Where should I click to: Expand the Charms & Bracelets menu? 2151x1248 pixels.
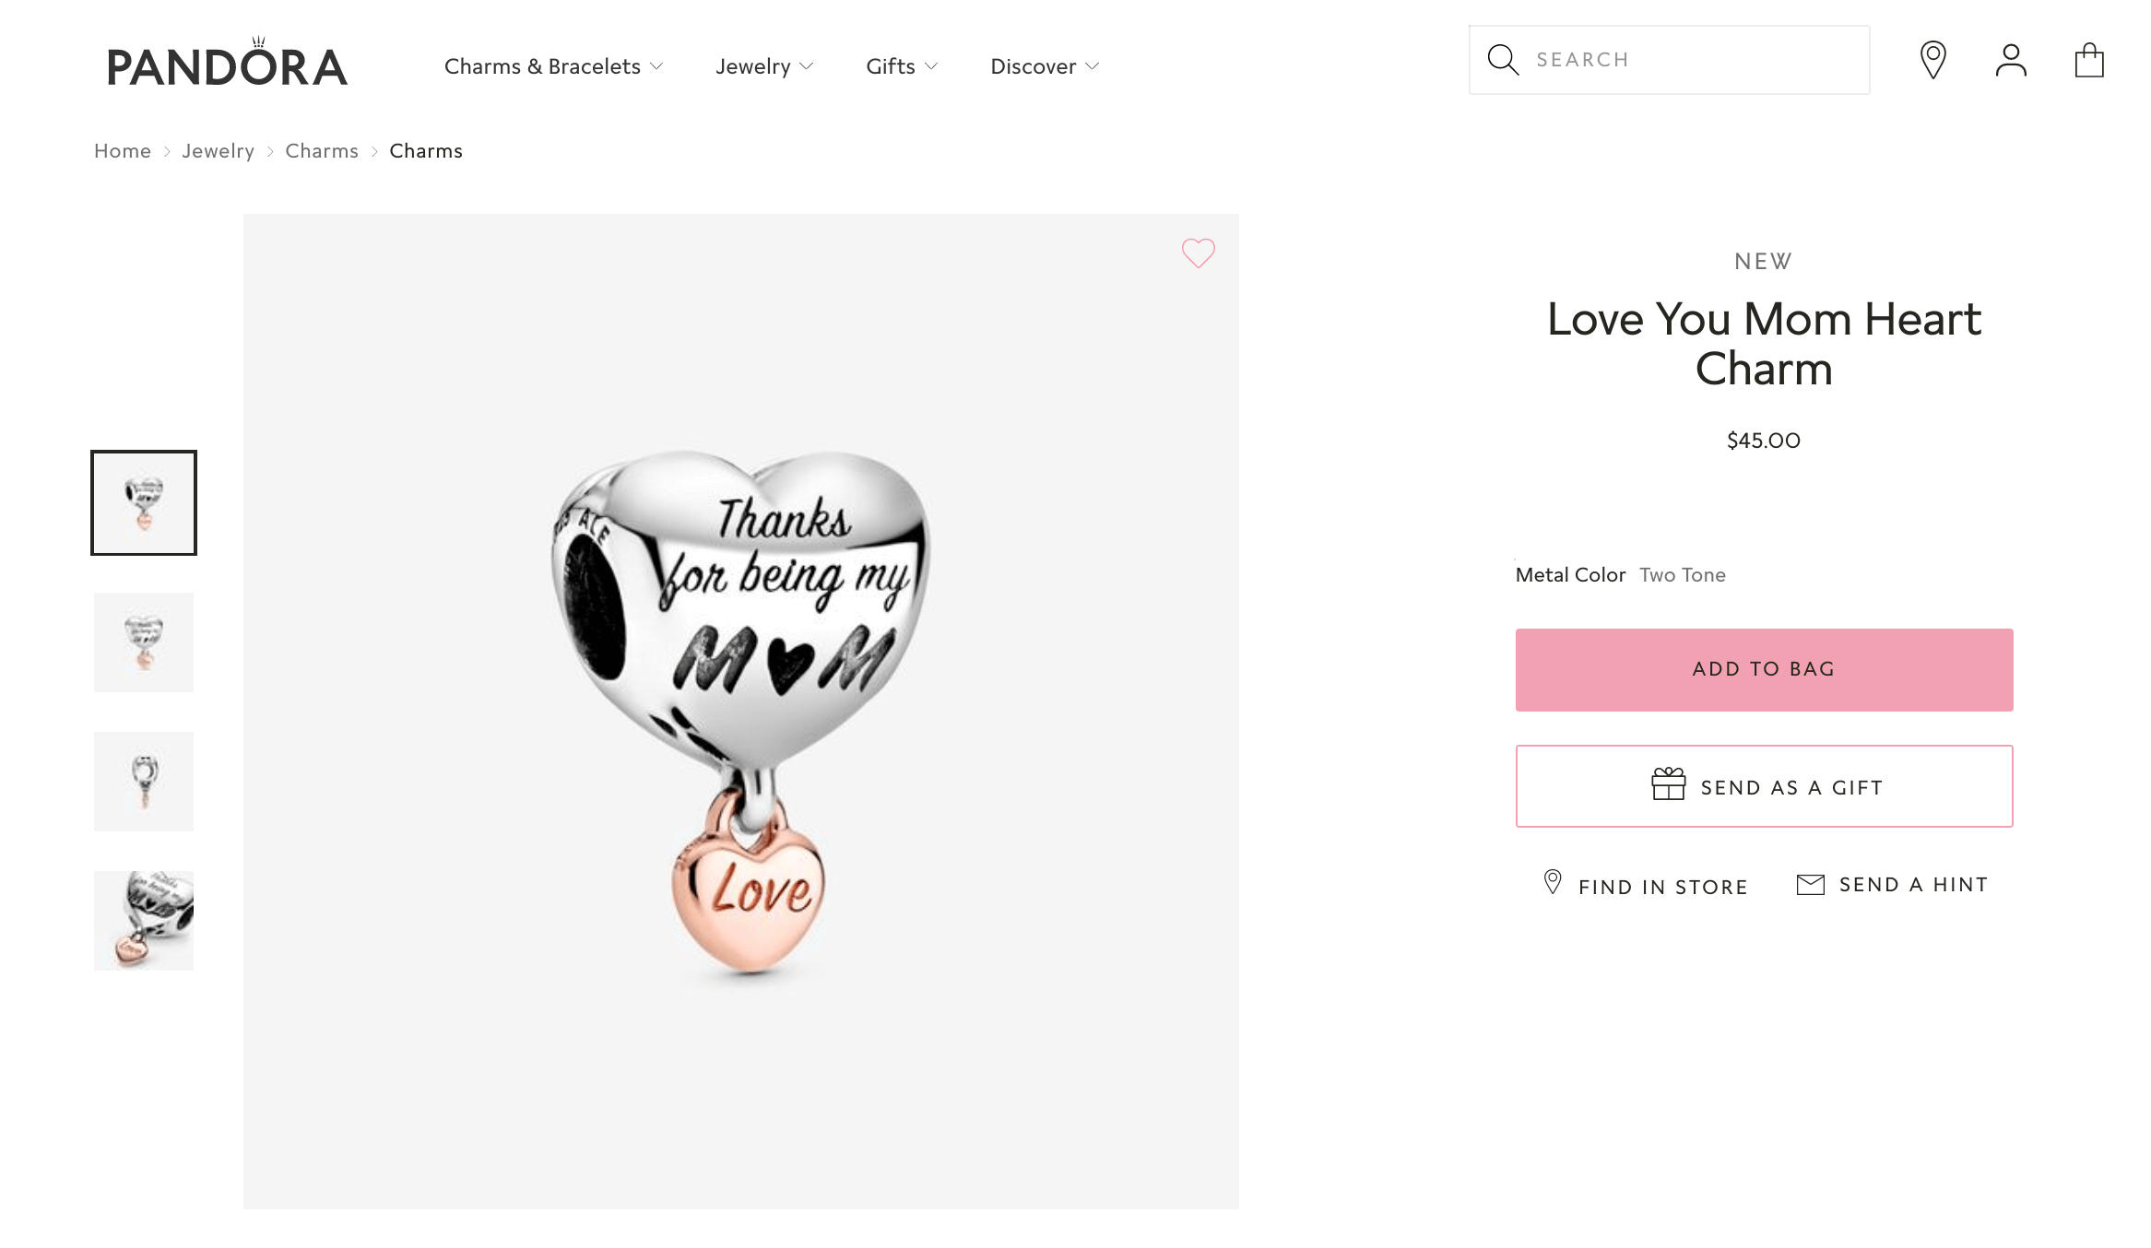(x=553, y=66)
